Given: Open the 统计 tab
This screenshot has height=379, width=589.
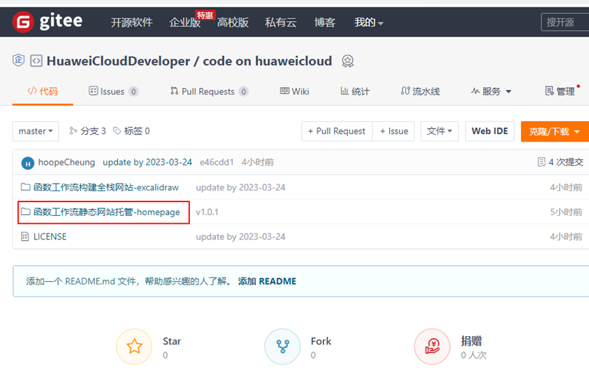Looking at the screenshot, I should [355, 91].
